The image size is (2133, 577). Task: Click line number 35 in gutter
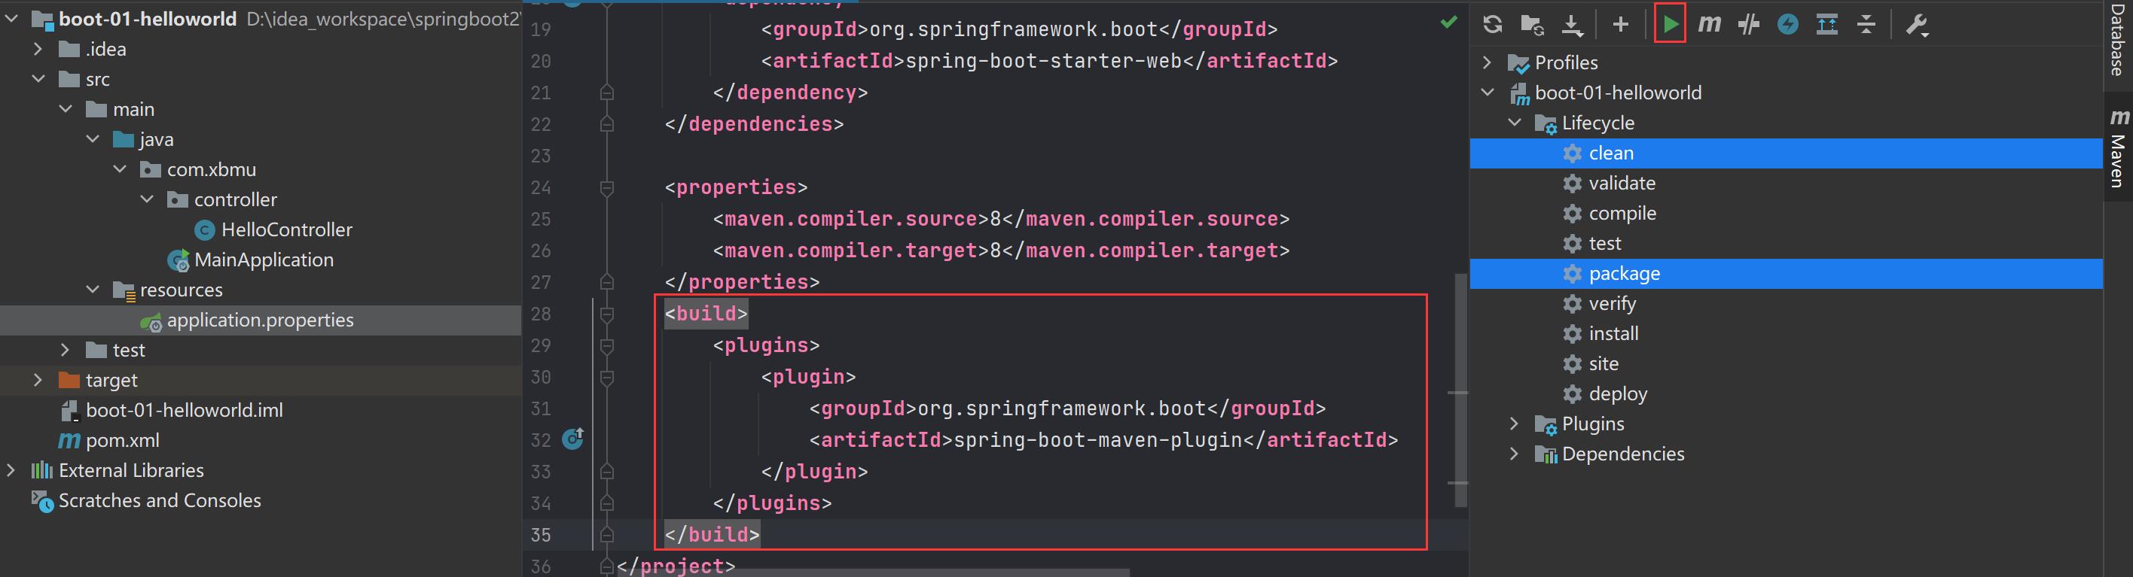tap(541, 535)
